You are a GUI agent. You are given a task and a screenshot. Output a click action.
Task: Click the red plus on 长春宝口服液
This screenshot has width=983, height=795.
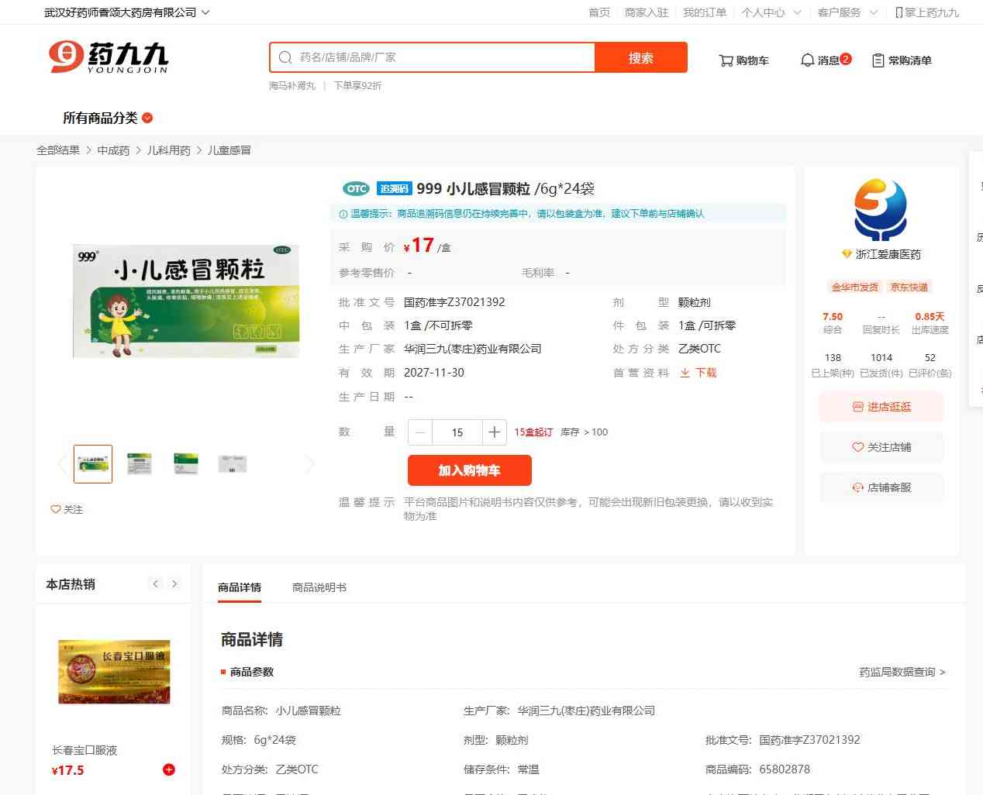pyautogui.click(x=168, y=769)
